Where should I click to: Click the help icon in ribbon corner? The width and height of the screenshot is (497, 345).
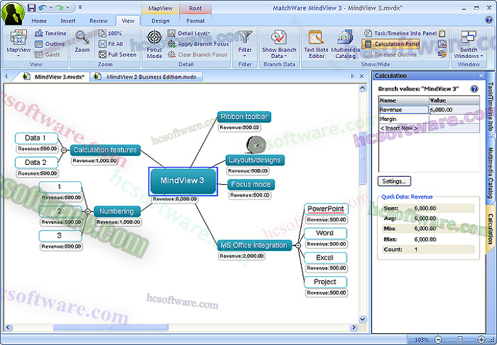tap(489, 20)
